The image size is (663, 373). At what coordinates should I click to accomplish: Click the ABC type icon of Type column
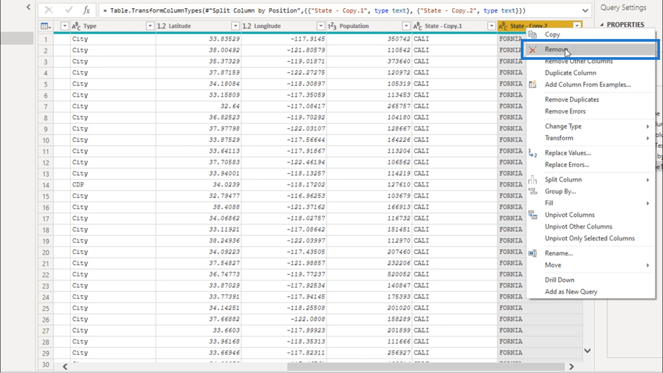click(x=76, y=26)
